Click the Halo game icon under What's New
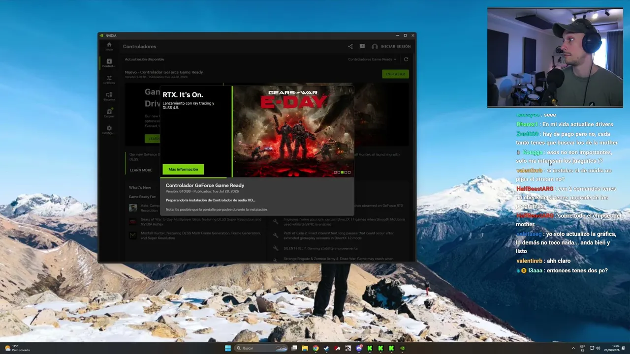 [133, 208]
